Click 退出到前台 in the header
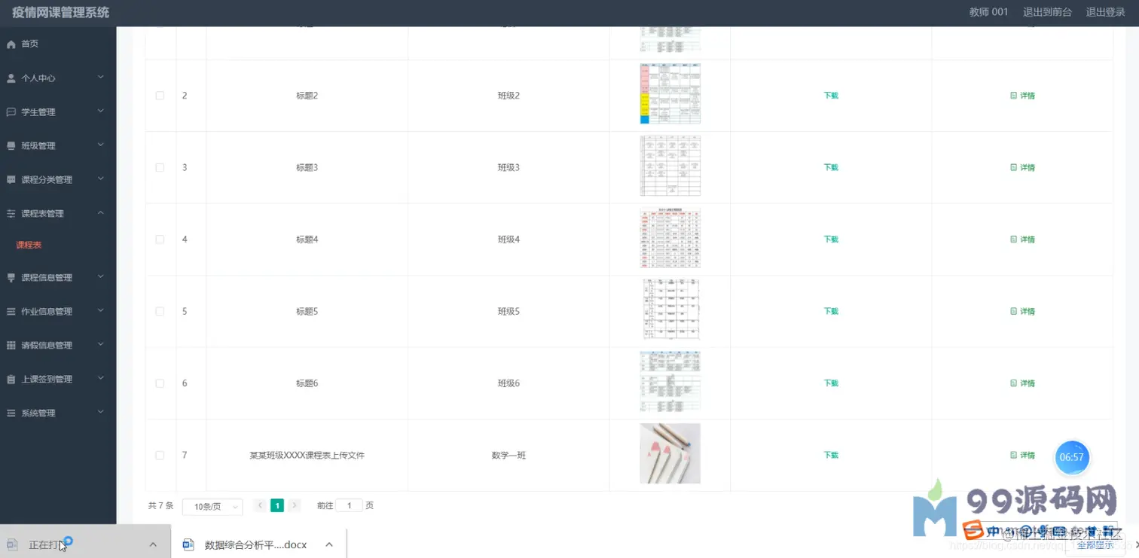The image size is (1139, 558). pos(1047,12)
